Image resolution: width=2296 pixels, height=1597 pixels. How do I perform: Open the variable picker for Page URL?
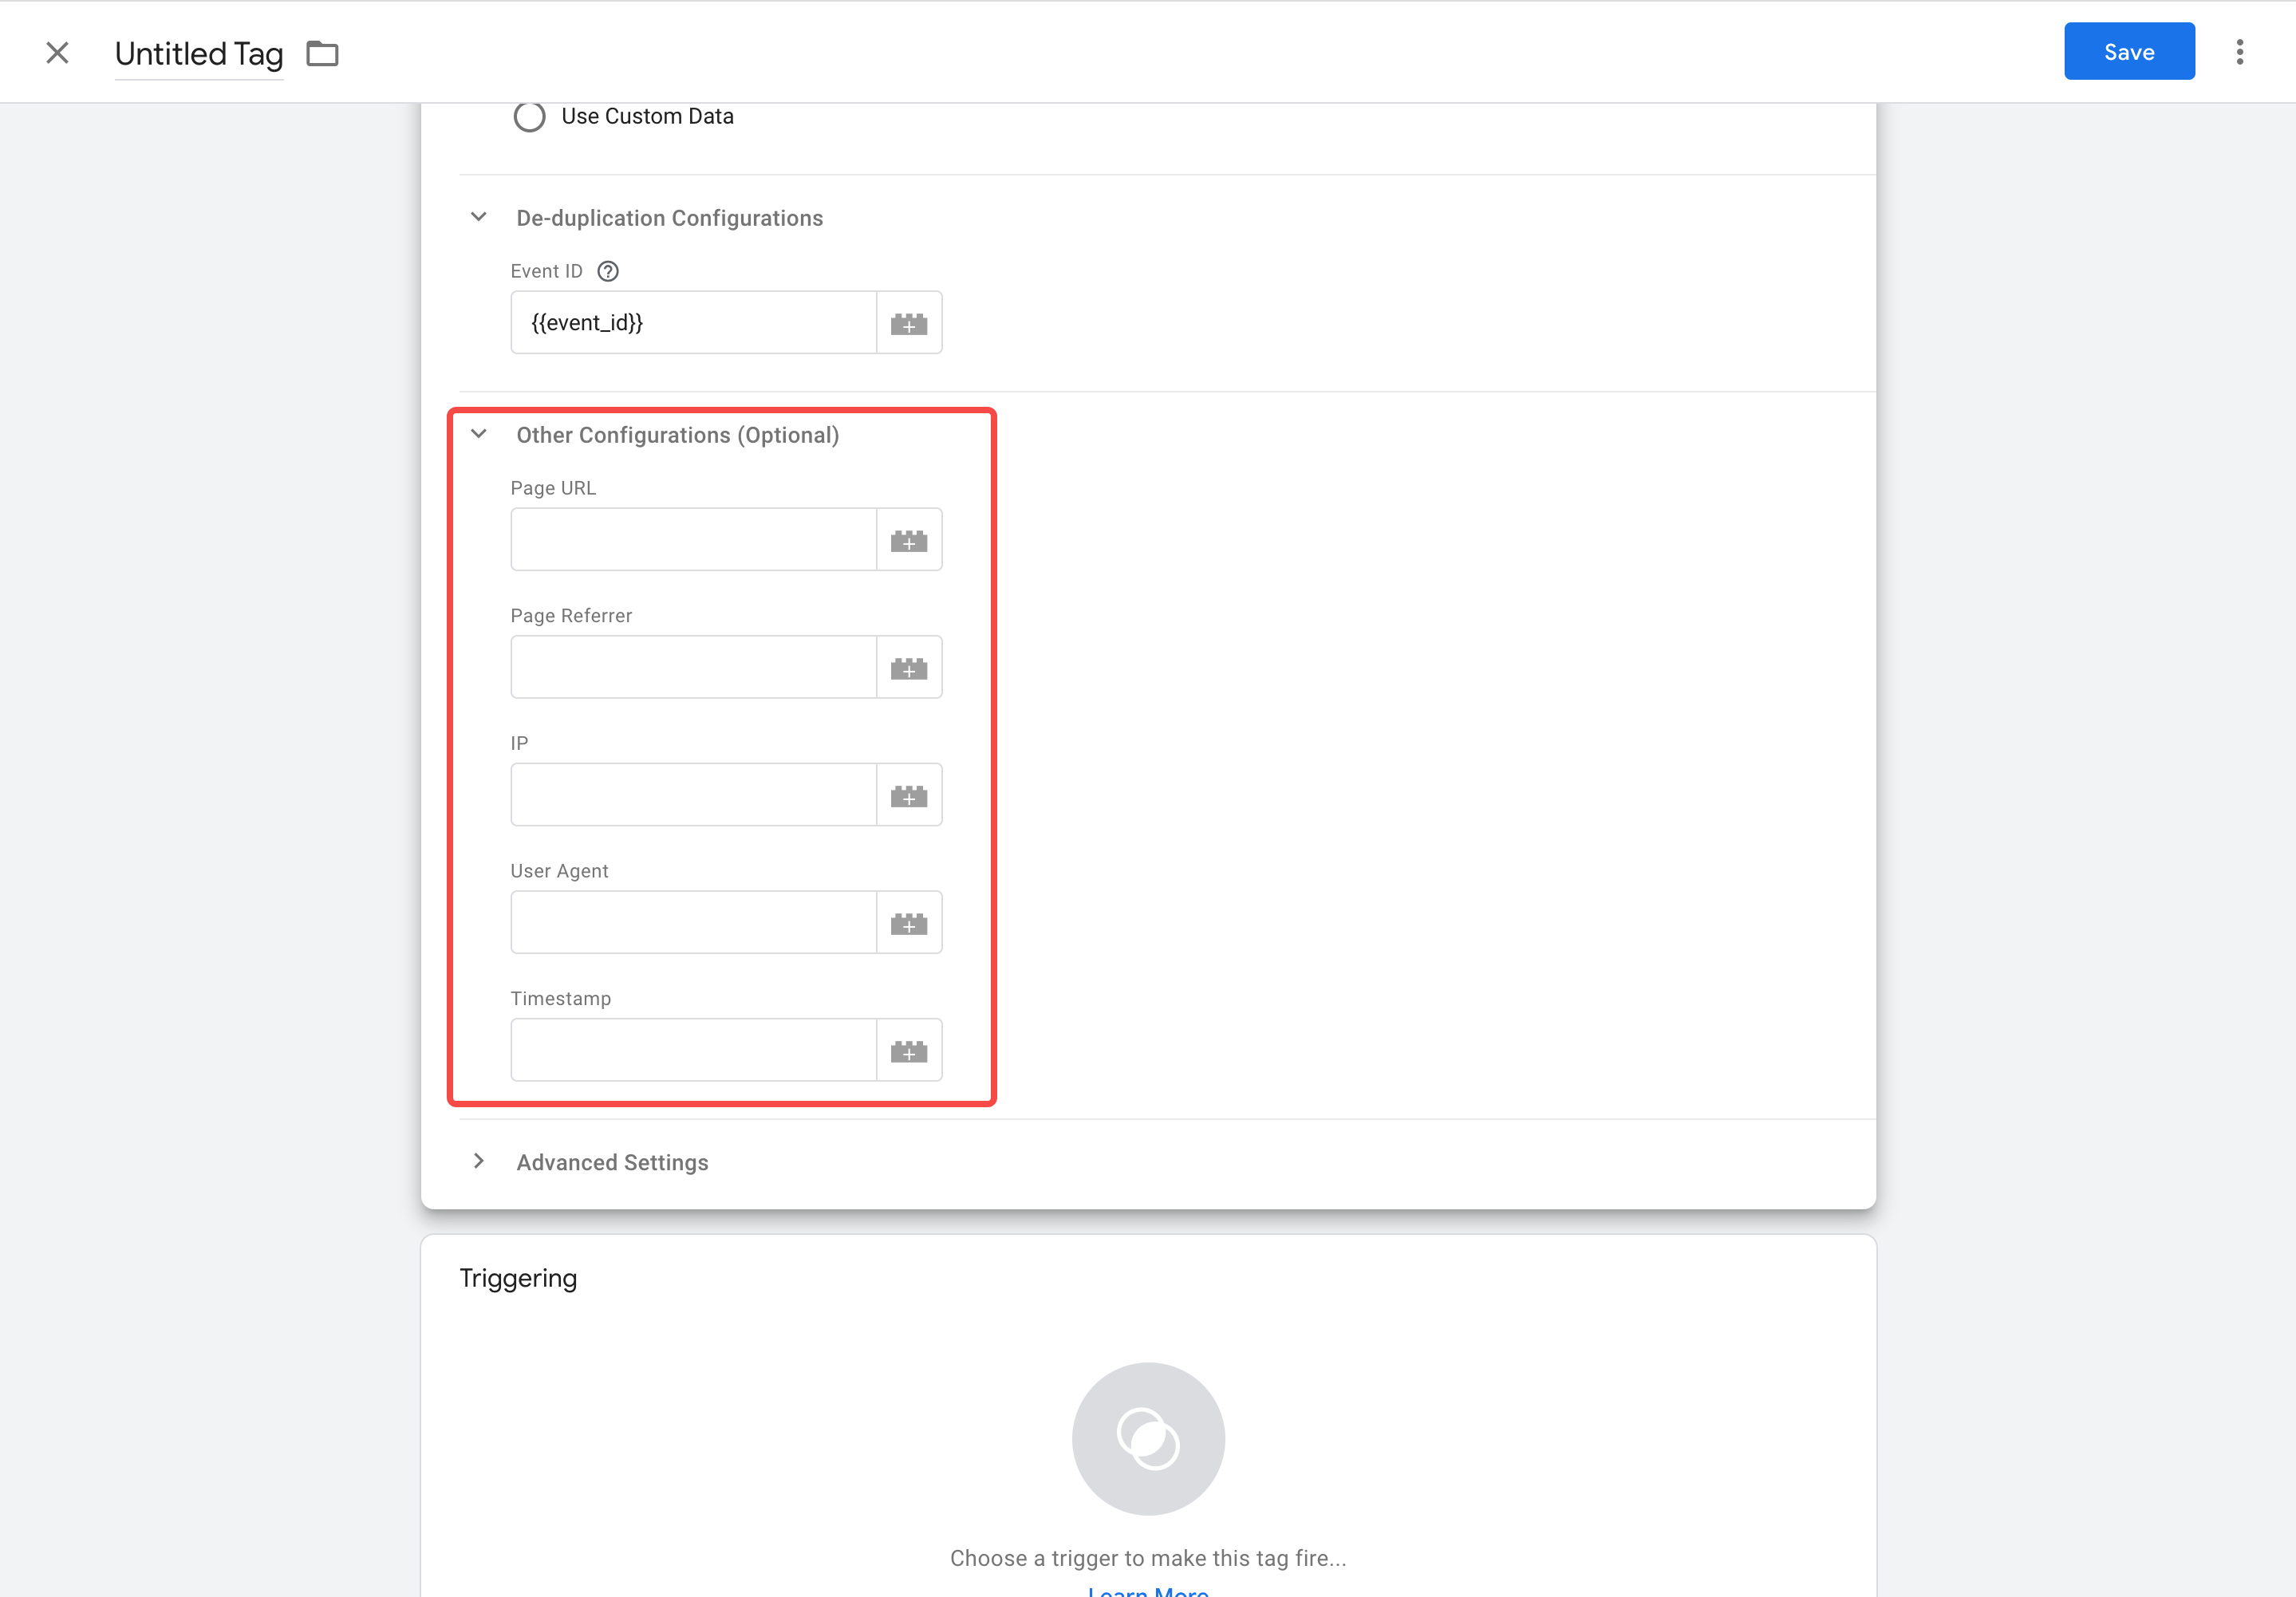tap(909, 539)
